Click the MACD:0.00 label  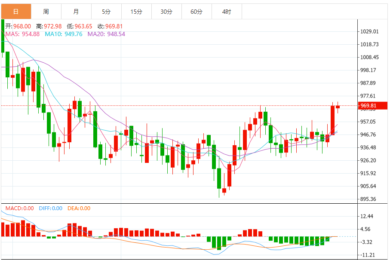pyautogui.click(x=20, y=208)
